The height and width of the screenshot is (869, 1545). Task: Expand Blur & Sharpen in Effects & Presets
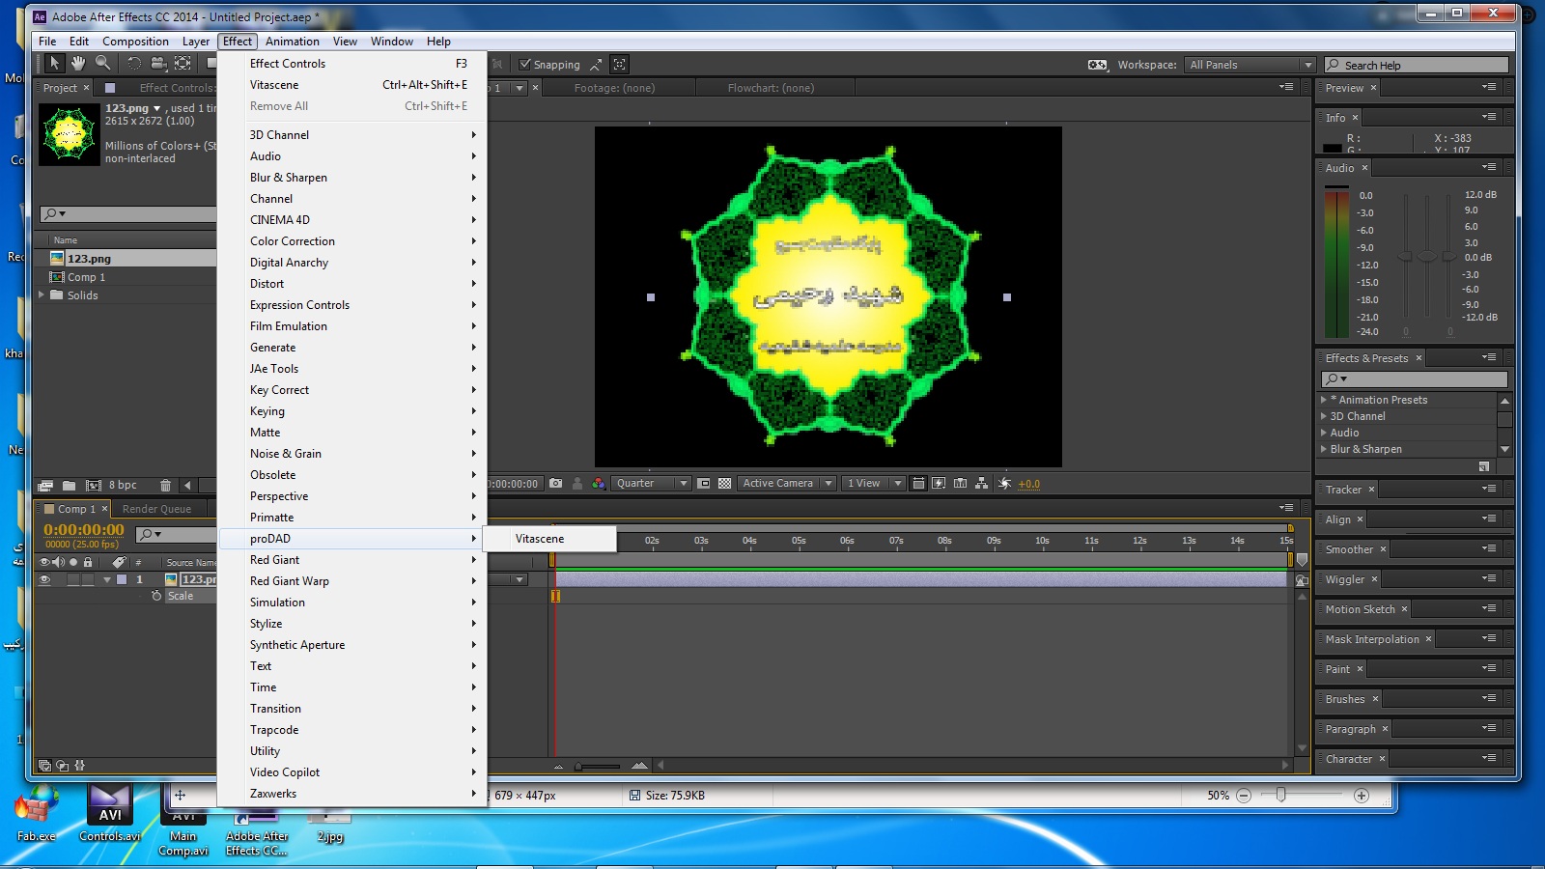point(1324,449)
